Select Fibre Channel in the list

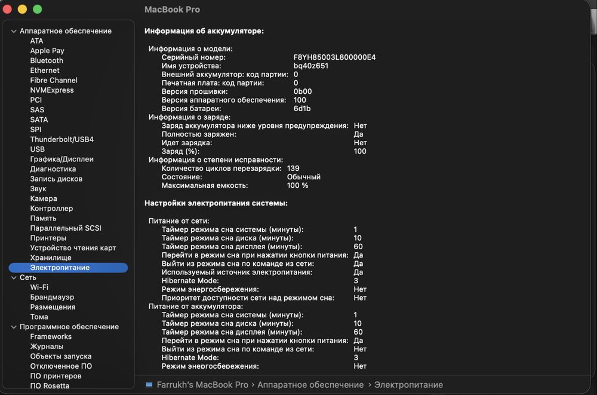coord(54,81)
